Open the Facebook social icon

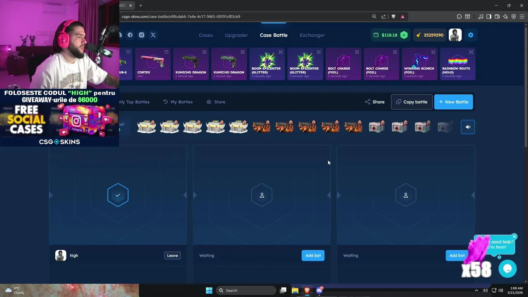(x=130, y=35)
